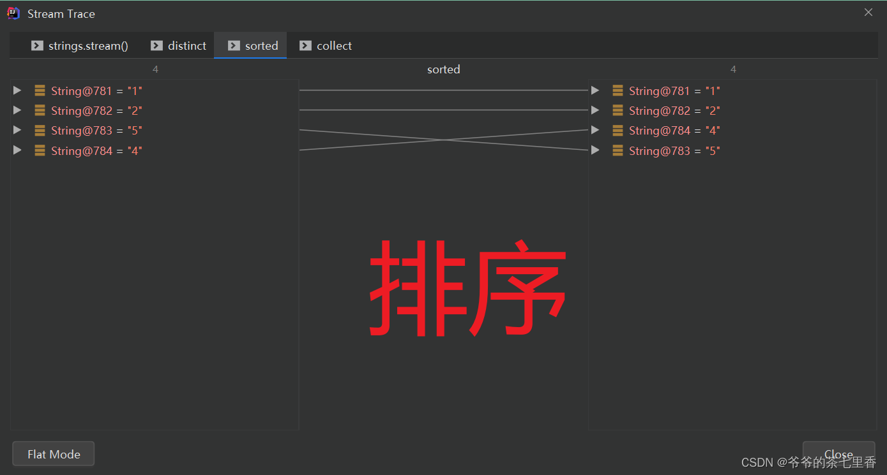
Task: Click the left column count "4"
Action: pyautogui.click(x=155, y=69)
